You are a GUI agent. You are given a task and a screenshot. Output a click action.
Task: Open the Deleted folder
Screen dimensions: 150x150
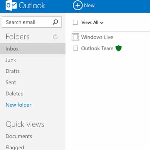pyautogui.click(x=15, y=94)
